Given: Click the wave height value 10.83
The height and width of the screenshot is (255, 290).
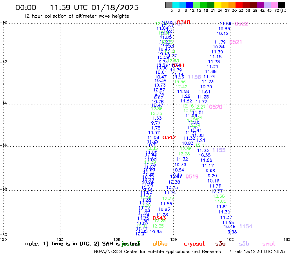Looking at the screenshot, I should (224, 29).
